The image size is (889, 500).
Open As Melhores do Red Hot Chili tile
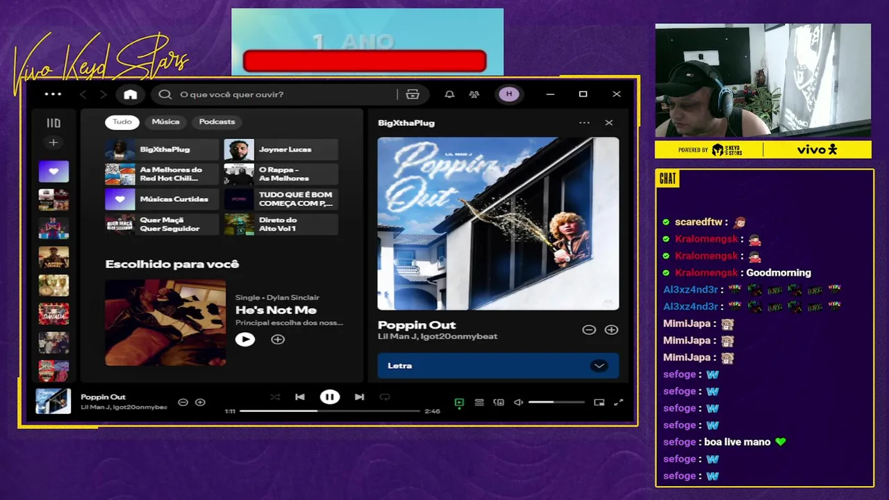pyautogui.click(x=162, y=174)
